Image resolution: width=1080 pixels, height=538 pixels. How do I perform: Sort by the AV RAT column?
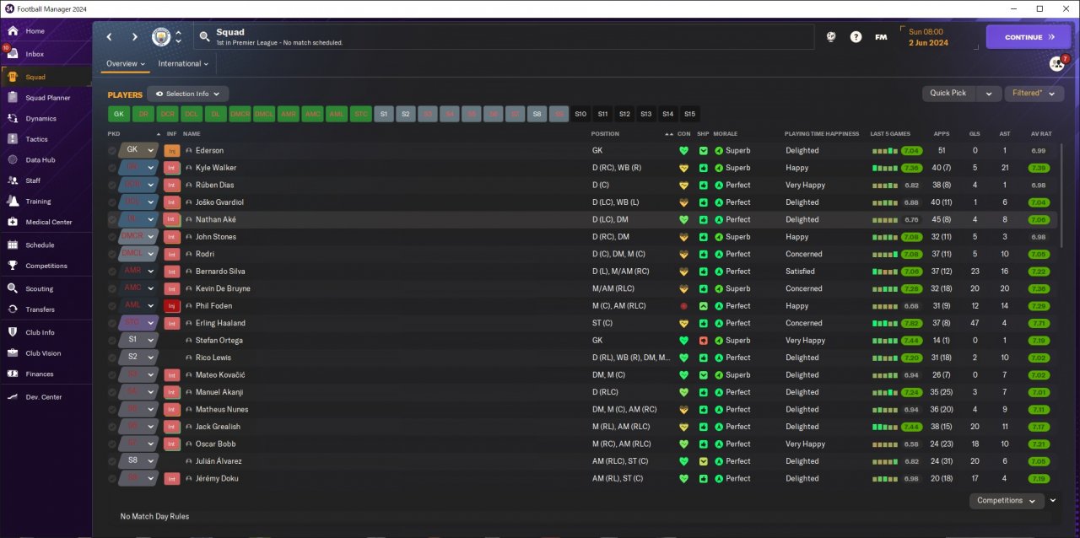1040,134
